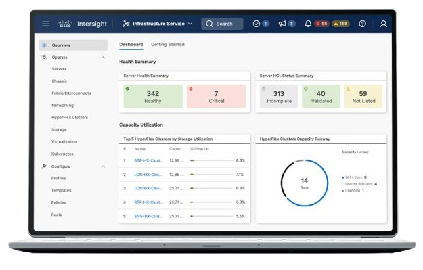Click the 40 Validated HCL tile

321,96
